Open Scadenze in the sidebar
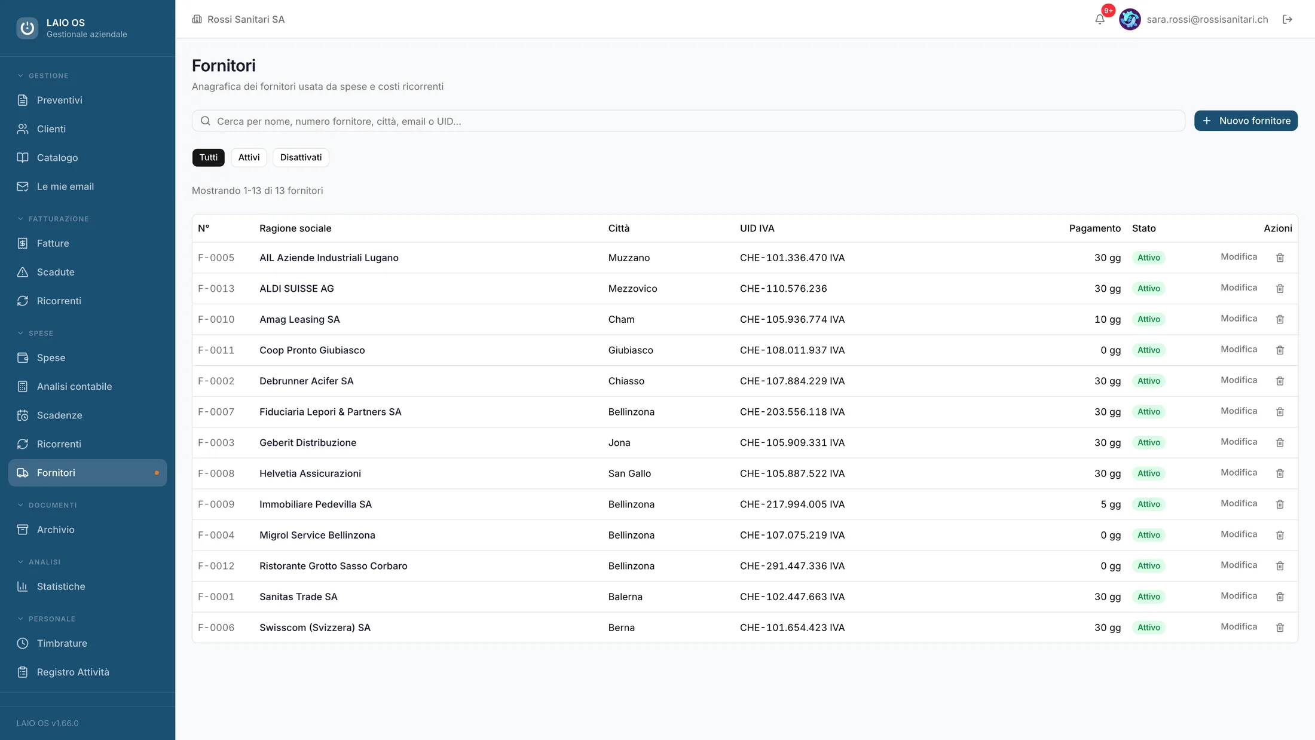Screen dimensions: 1315x740 (x=87, y=415)
